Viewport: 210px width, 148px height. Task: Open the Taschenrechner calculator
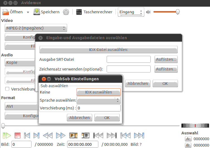[x=94, y=12]
